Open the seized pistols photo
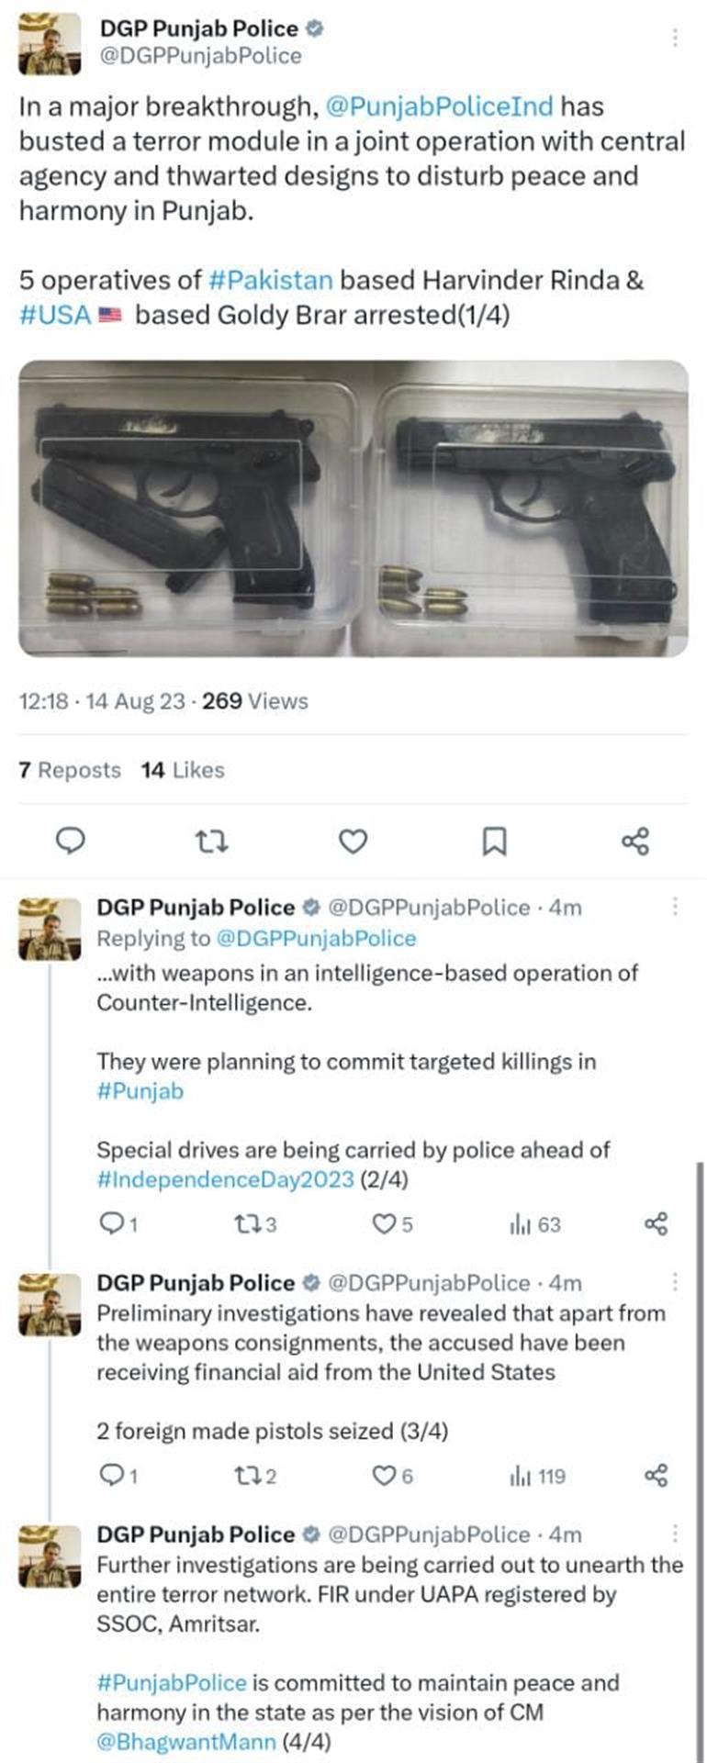Screen dimensions: 707x1763 [353, 508]
